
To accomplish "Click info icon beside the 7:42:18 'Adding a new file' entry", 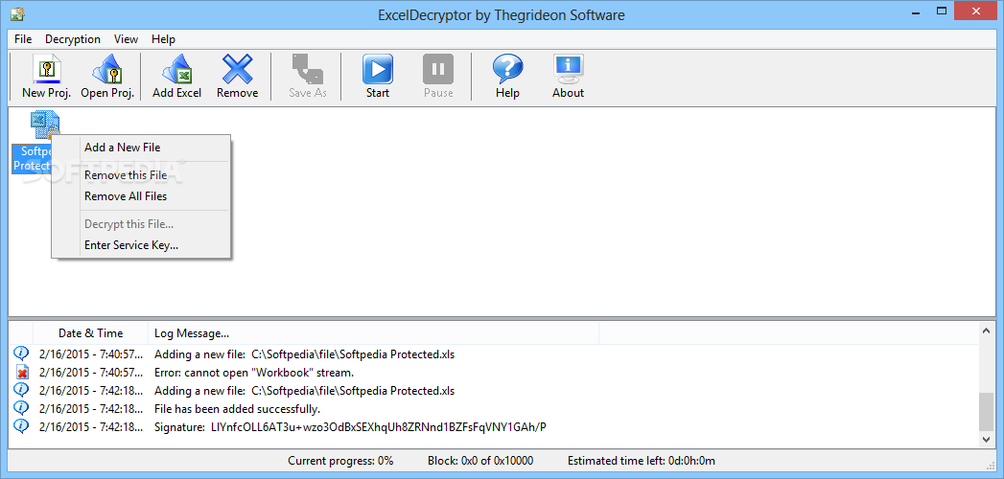I will [21, 390].
